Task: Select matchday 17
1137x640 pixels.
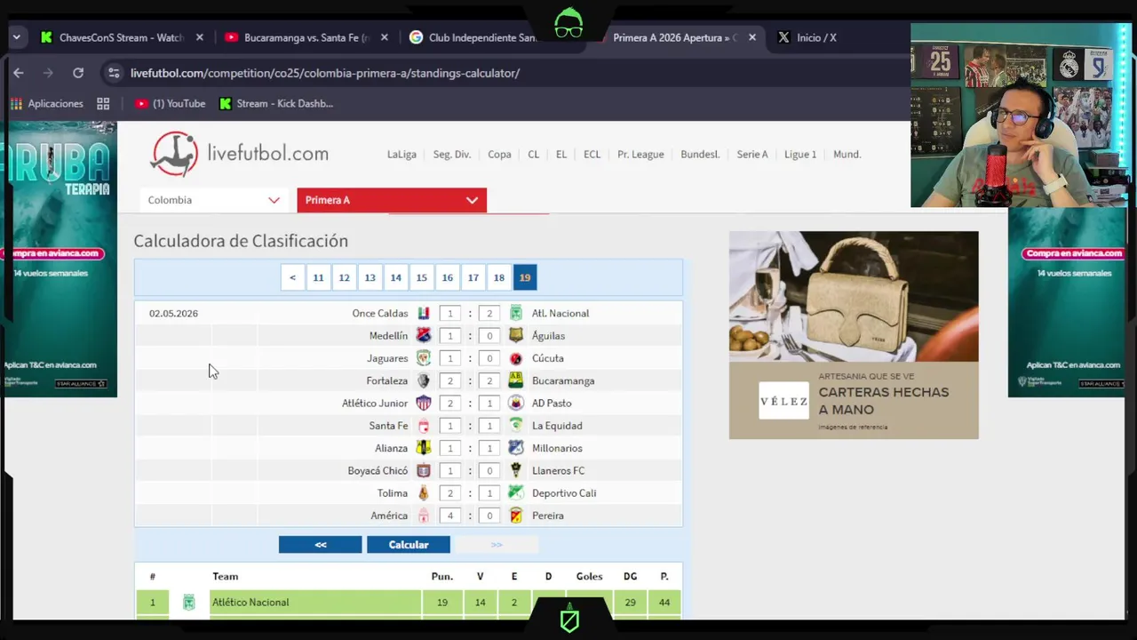Action: click(473, 277)
